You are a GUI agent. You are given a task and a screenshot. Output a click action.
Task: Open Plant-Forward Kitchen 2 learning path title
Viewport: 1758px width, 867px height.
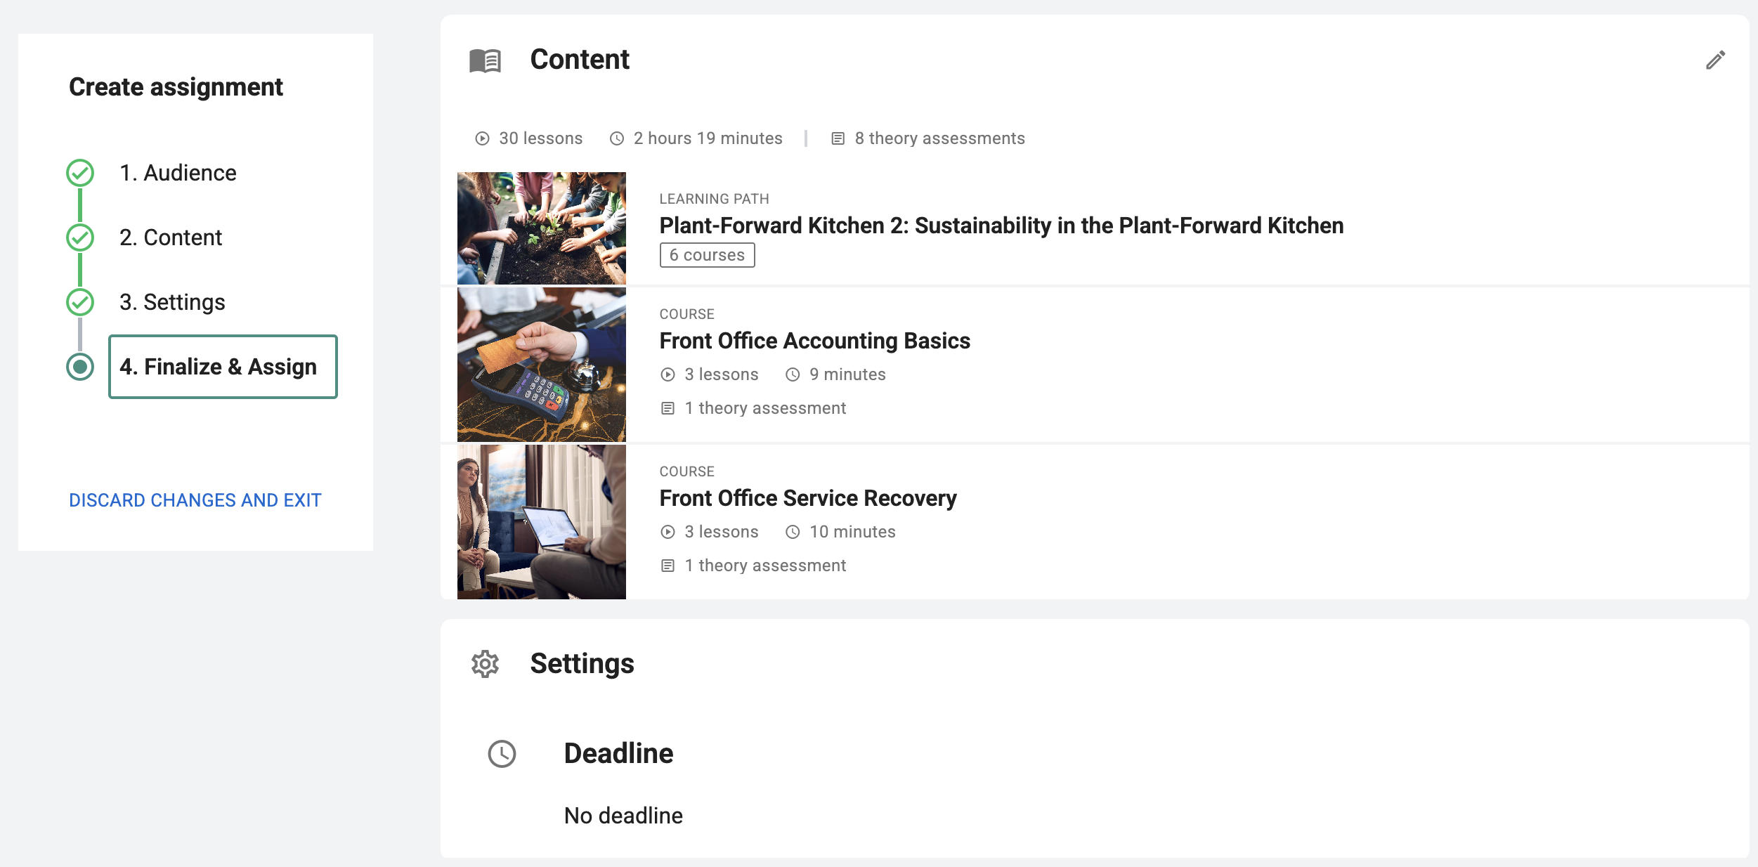1001,226
